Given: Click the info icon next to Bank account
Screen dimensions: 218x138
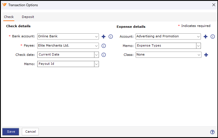Looking at the screenshot, I should coord(111,36).
